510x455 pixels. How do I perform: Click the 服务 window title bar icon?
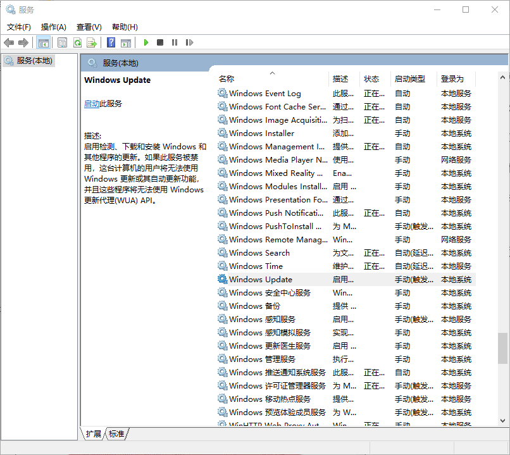click(11, 9)
